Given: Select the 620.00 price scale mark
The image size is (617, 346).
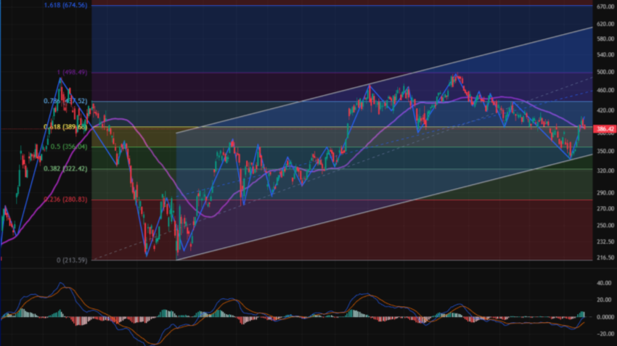Looking at the screenshot, I should click(x=604, y=23).
